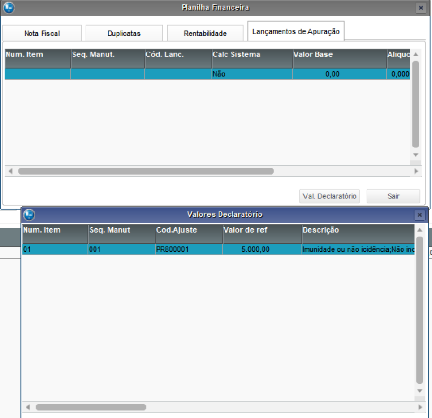The width and height of the screenshot is (432, 418).
Task: Select the Valor Base cell 0,00
Action: tap(339, 74)
